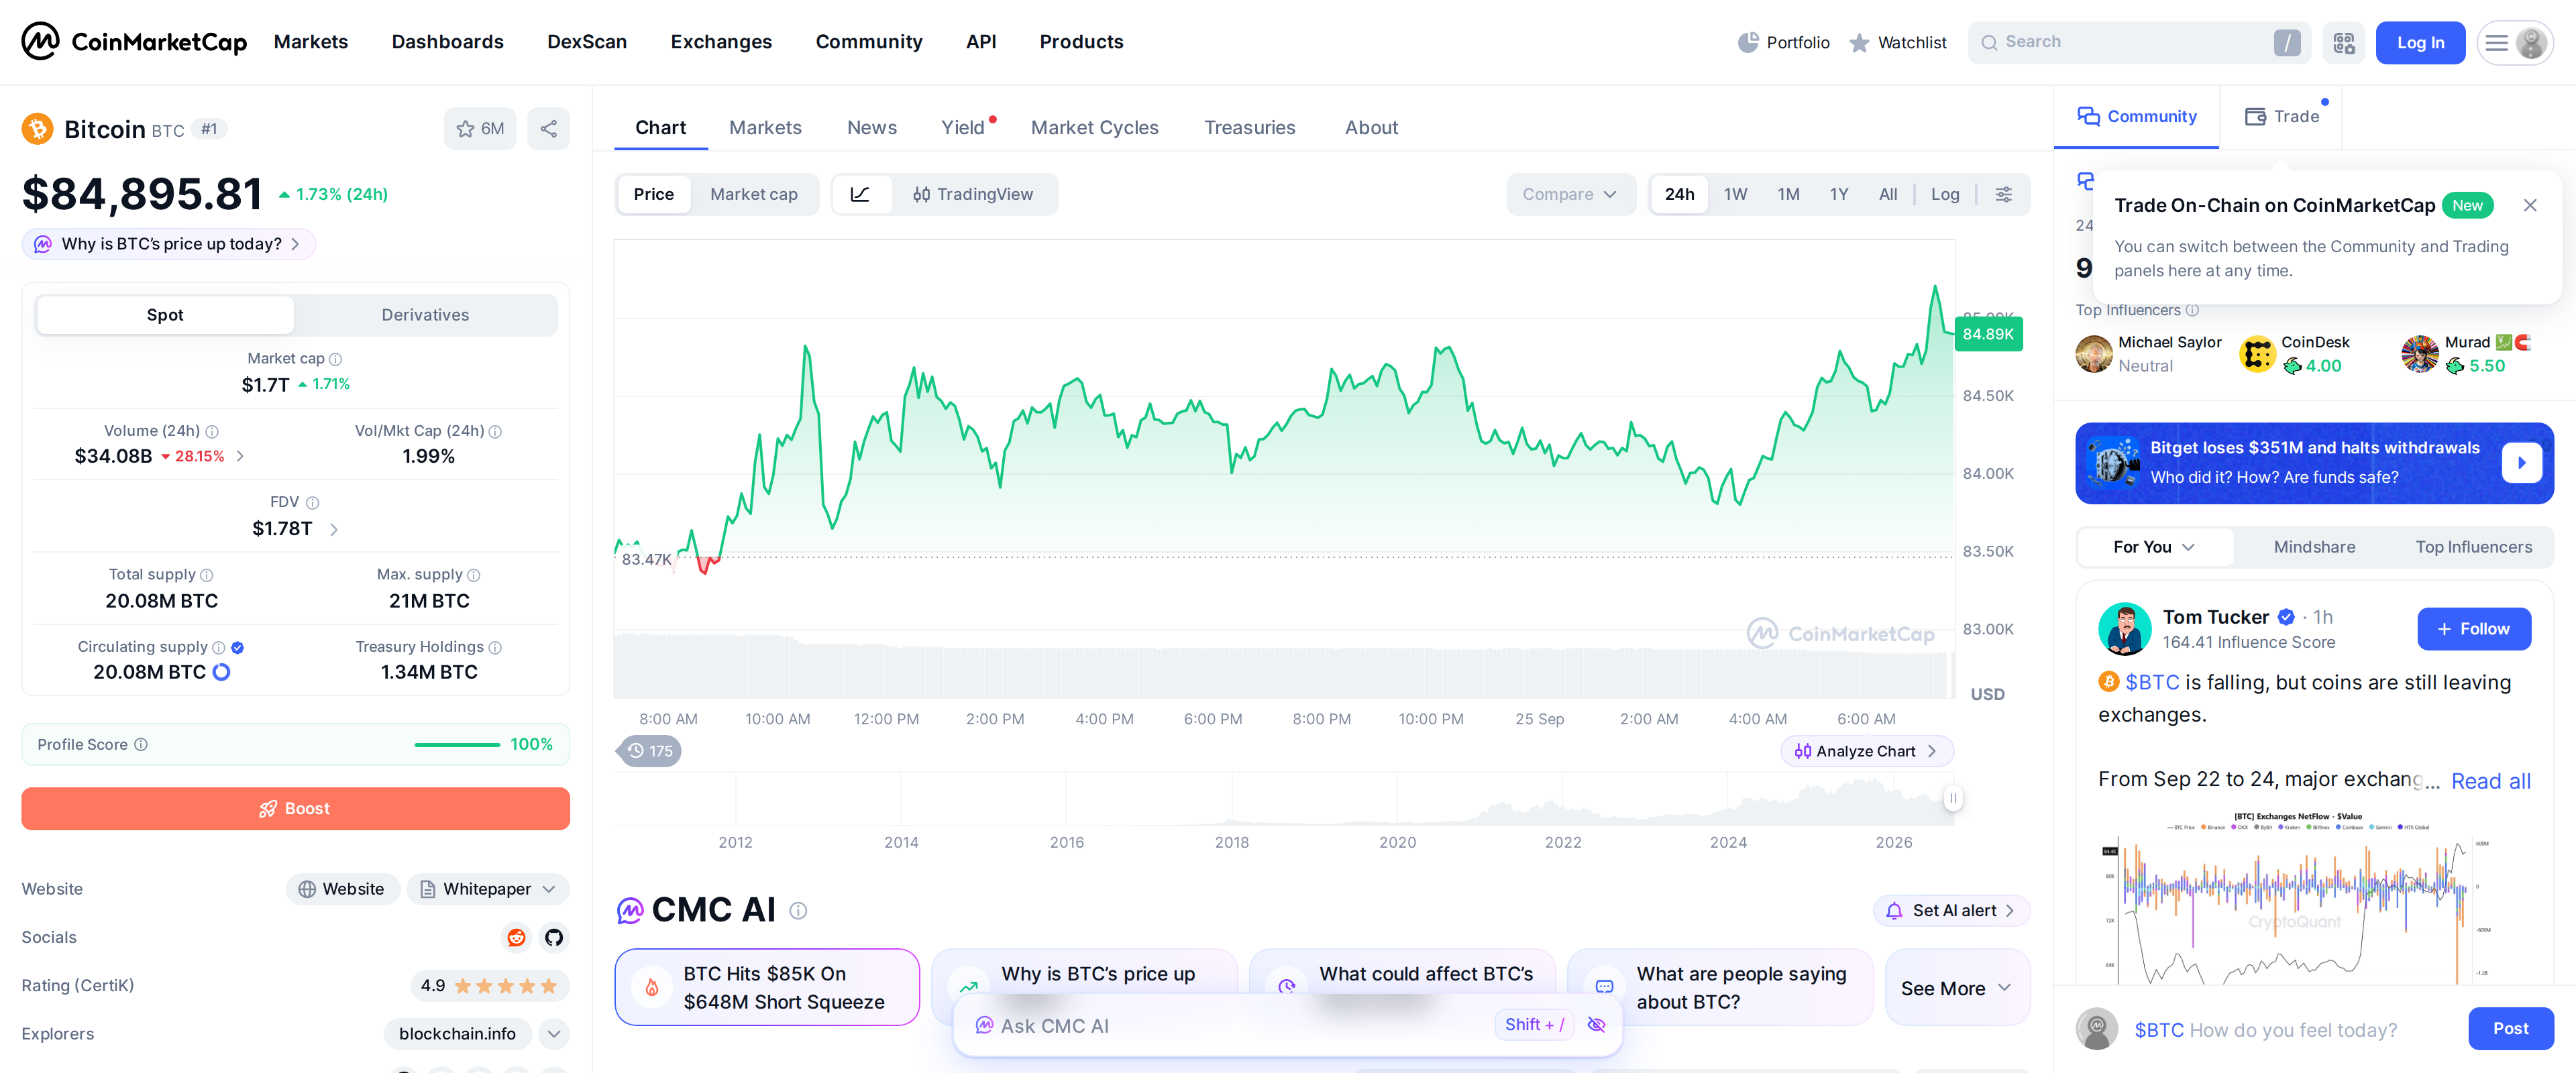2576x1073 pixels.
Task: Open Analyze Chart
Action: (x=1866, y=751)
